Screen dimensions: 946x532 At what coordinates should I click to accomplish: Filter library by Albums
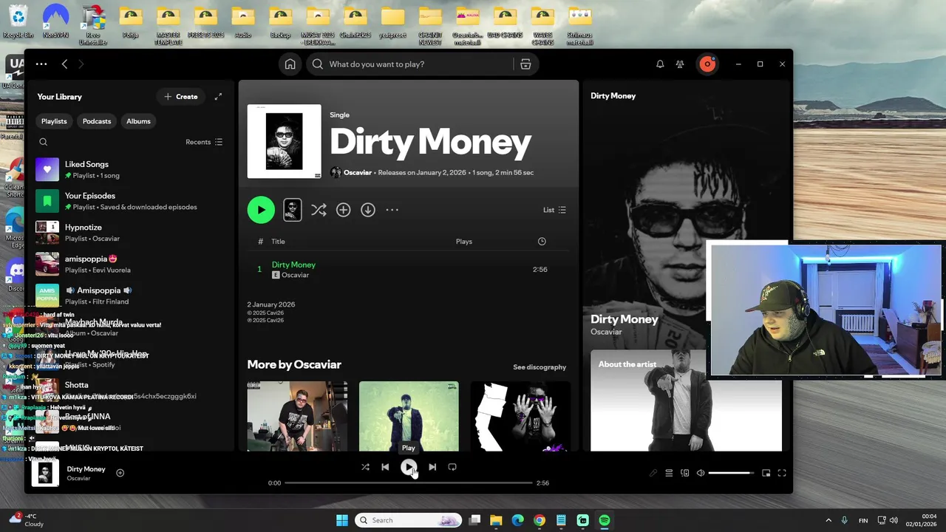coord(138,121)
